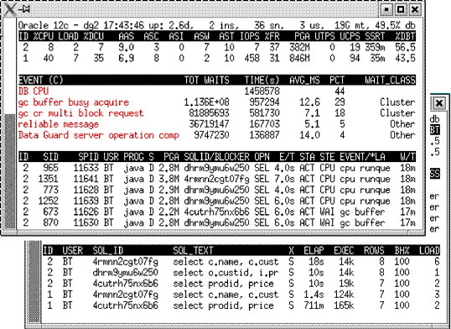Click the 846M PGA value
Viewport: 451px width, 329px height.
[x=299, y=58]
